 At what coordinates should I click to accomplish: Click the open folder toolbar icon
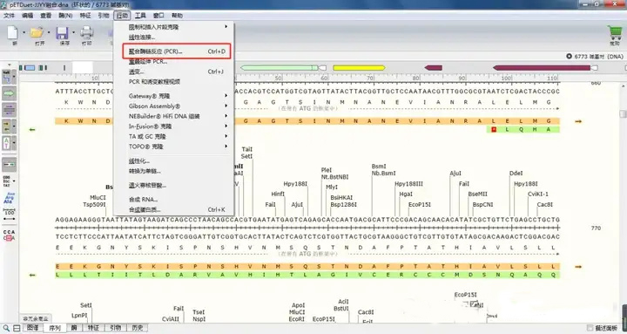pos(37,33)
